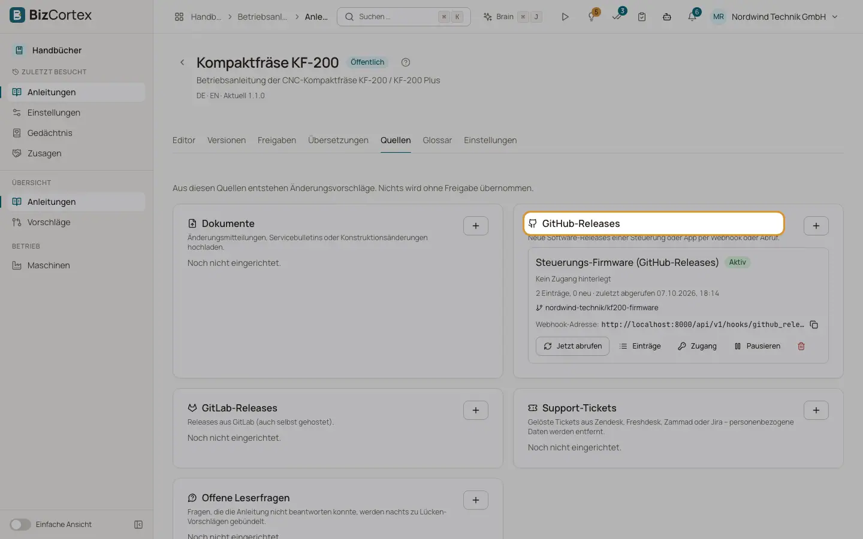Open Brain assistant in top bar
Viewport: 863px width, 539px height.
point(512,17)
